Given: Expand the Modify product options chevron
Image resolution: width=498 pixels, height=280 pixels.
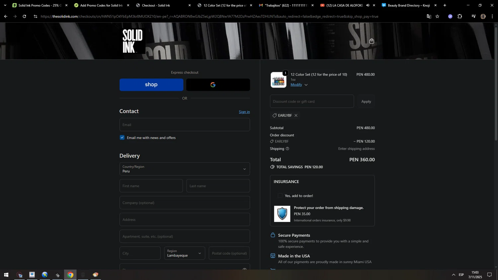Looking at the screenshot, I should tap(306, 85).
